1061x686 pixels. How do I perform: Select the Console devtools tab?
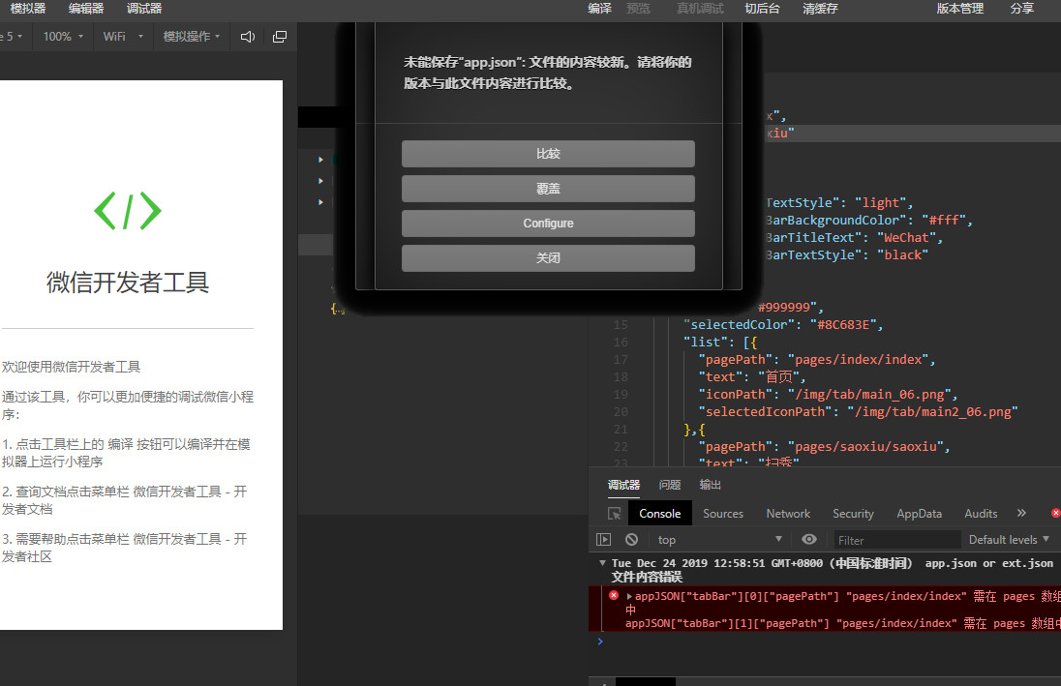tap(660, 514)
